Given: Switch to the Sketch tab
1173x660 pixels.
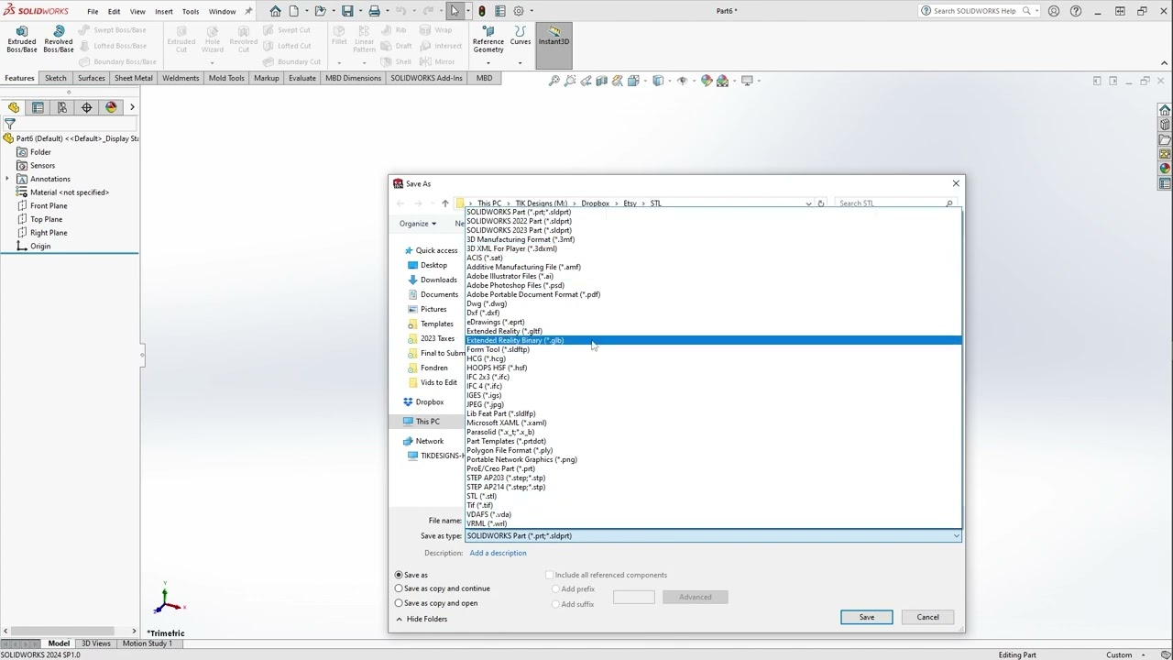Looking at the screenshot, I should coord(56,78).
